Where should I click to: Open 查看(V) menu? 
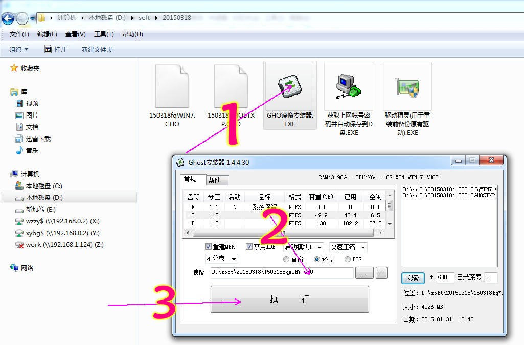(76, 34)
